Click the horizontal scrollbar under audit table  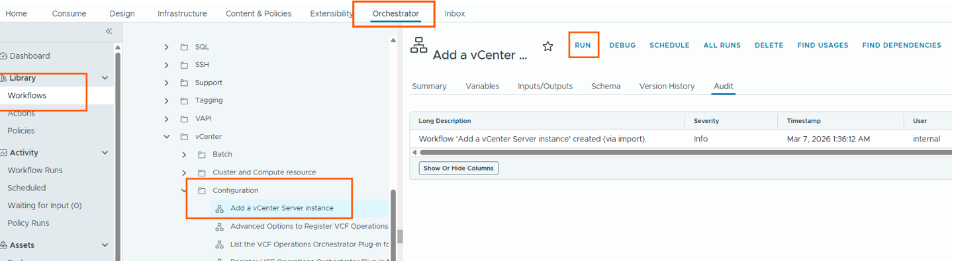click(662, 153)
